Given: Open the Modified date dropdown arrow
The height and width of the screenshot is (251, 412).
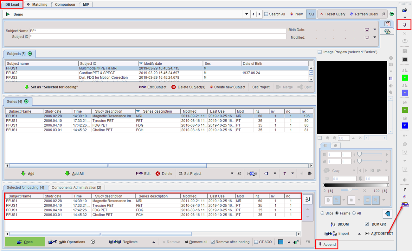Looking at the screenshot, I should (x=375, y=37).
